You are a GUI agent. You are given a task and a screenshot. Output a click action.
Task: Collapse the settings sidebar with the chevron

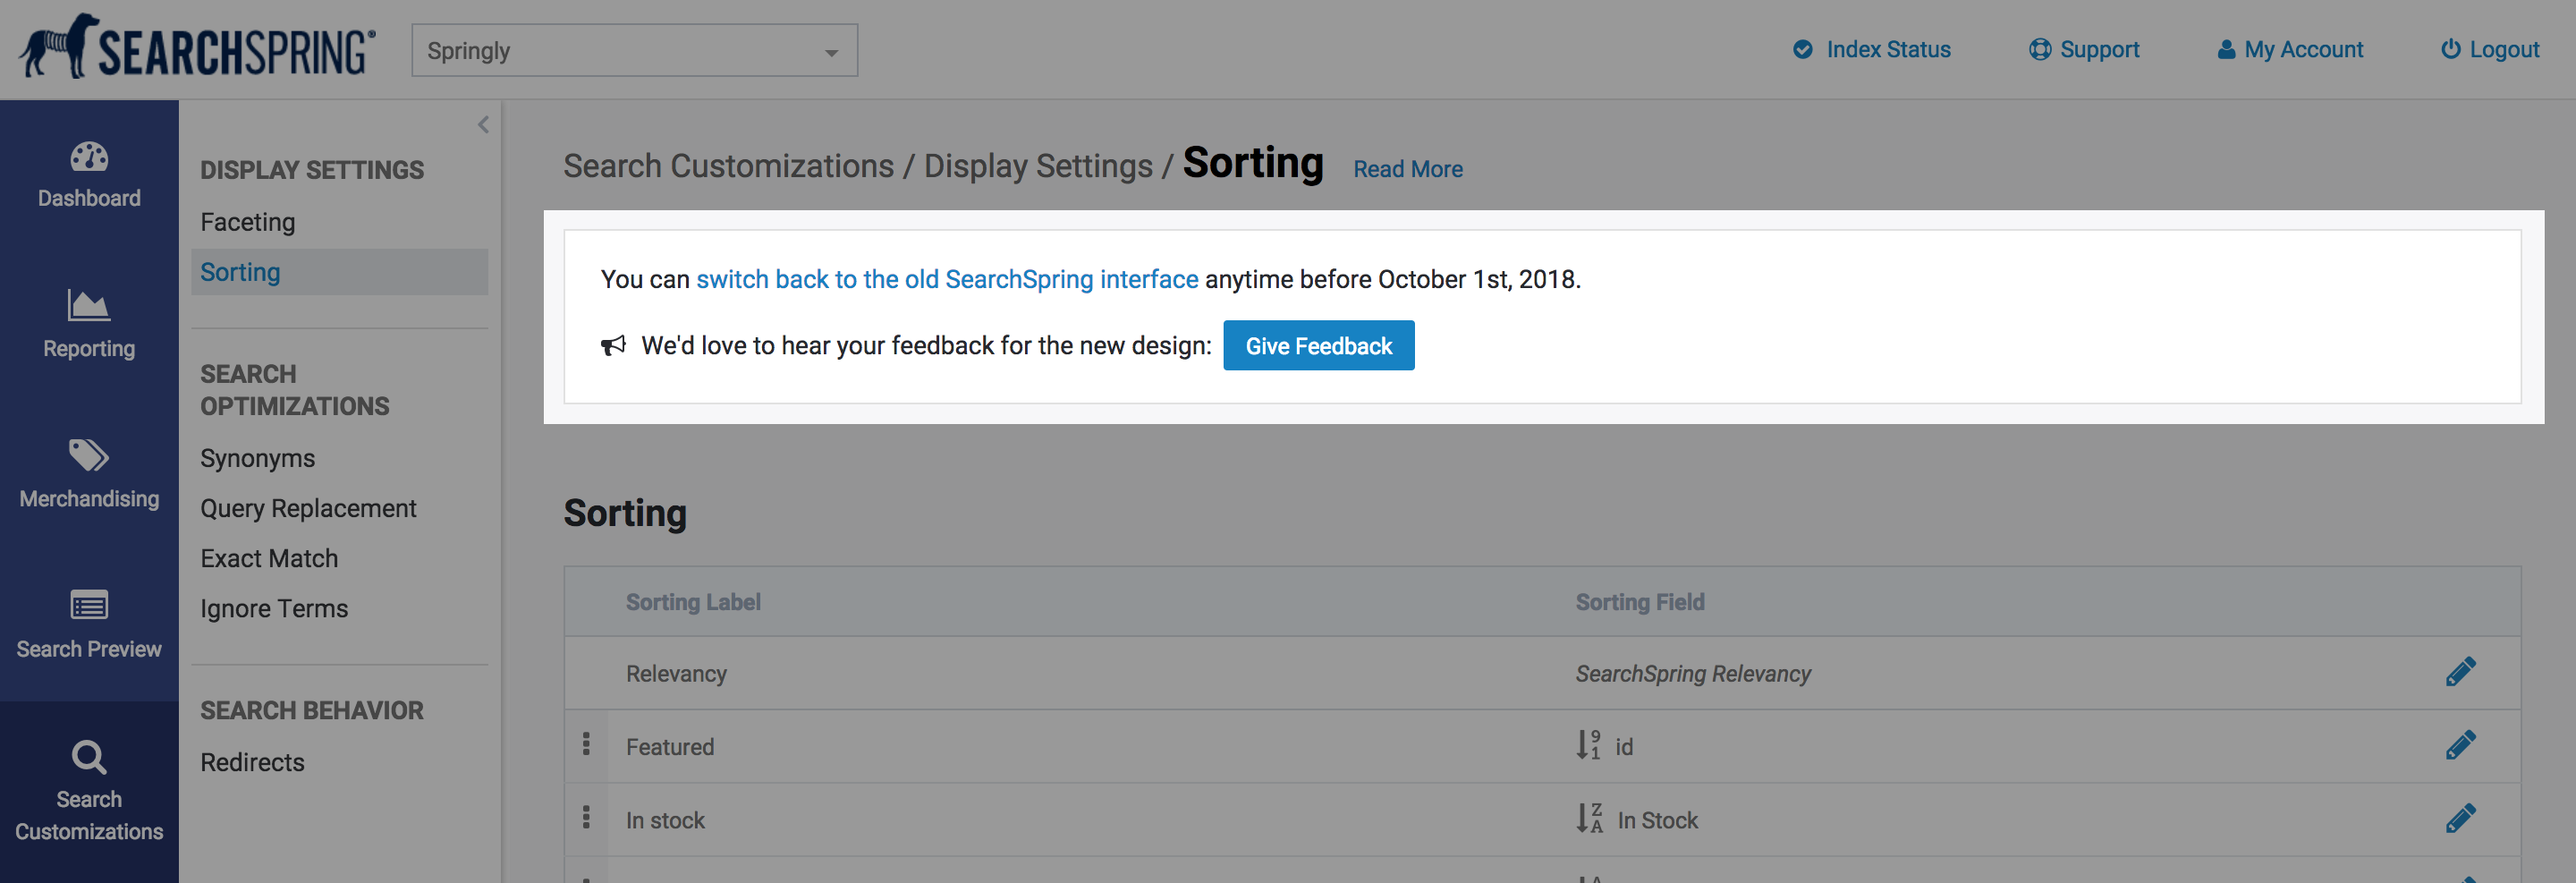tap(483, 125)
